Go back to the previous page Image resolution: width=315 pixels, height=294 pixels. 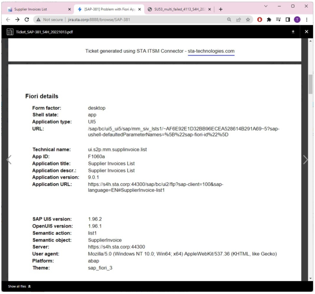(8, 19)
